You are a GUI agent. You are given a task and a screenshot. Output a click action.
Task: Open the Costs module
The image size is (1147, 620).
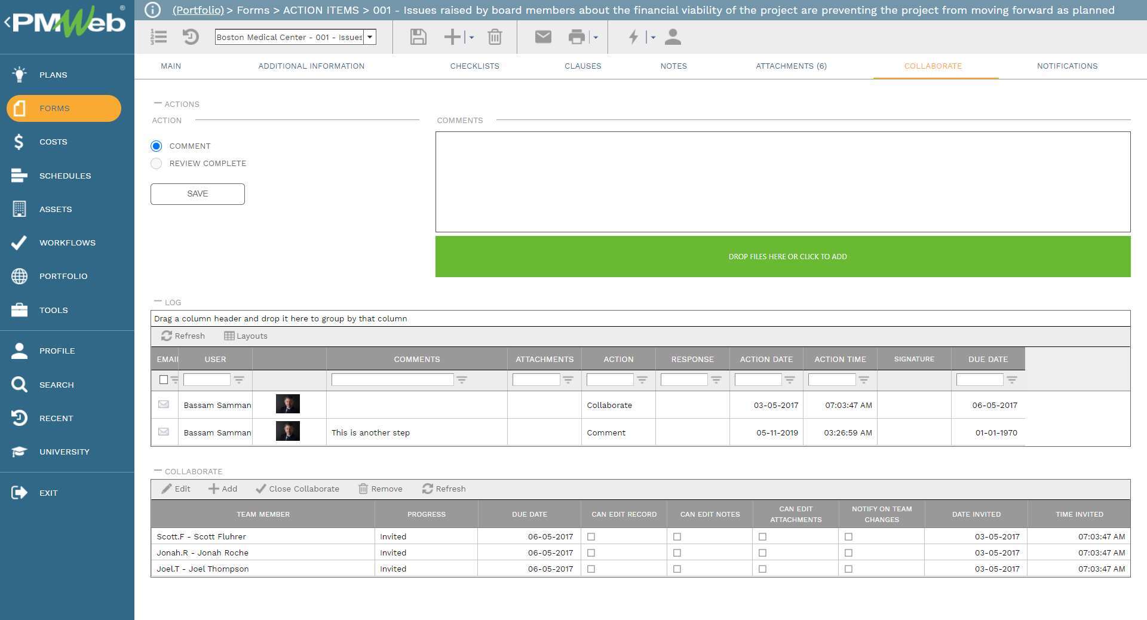click(53, 142)
